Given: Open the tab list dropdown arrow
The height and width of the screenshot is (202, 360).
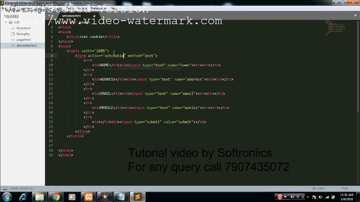Looking at the screenshot, I should tap(355, 16).
